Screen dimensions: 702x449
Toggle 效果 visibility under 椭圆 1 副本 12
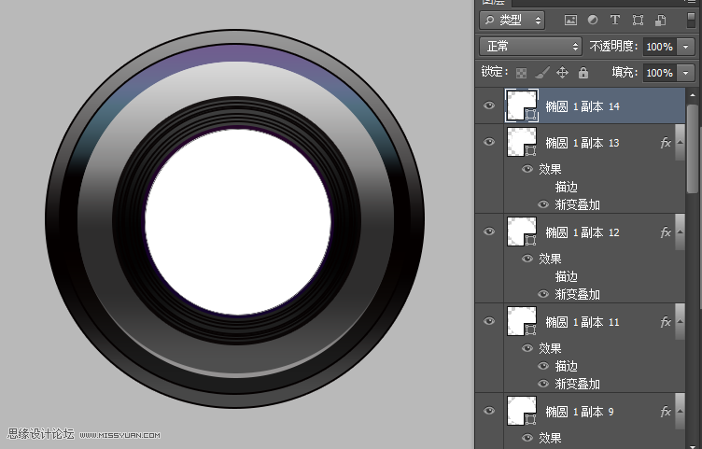[x=527, y=259]
